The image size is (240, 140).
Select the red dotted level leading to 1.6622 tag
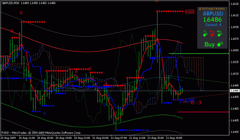coord(170,11)
